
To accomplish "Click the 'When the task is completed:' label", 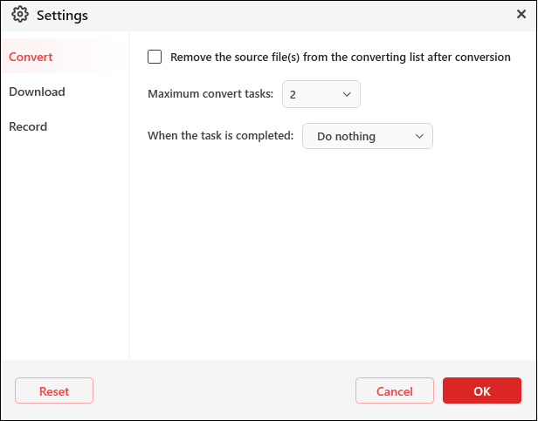I will pos(221,136).
